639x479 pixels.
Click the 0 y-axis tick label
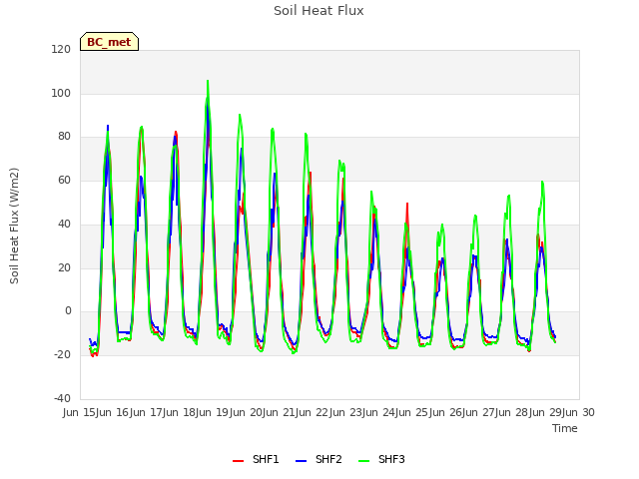click(68, 311)
